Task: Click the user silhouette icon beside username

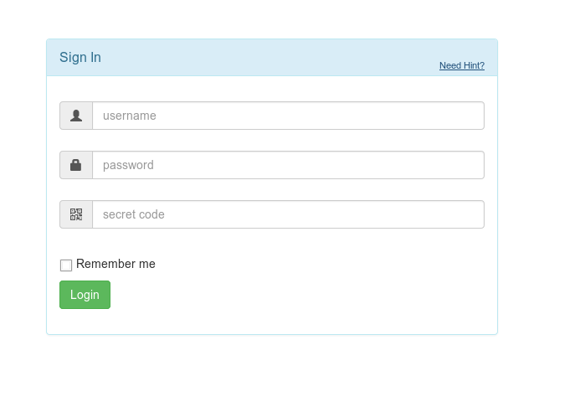Action: click(x=76, y=116)
